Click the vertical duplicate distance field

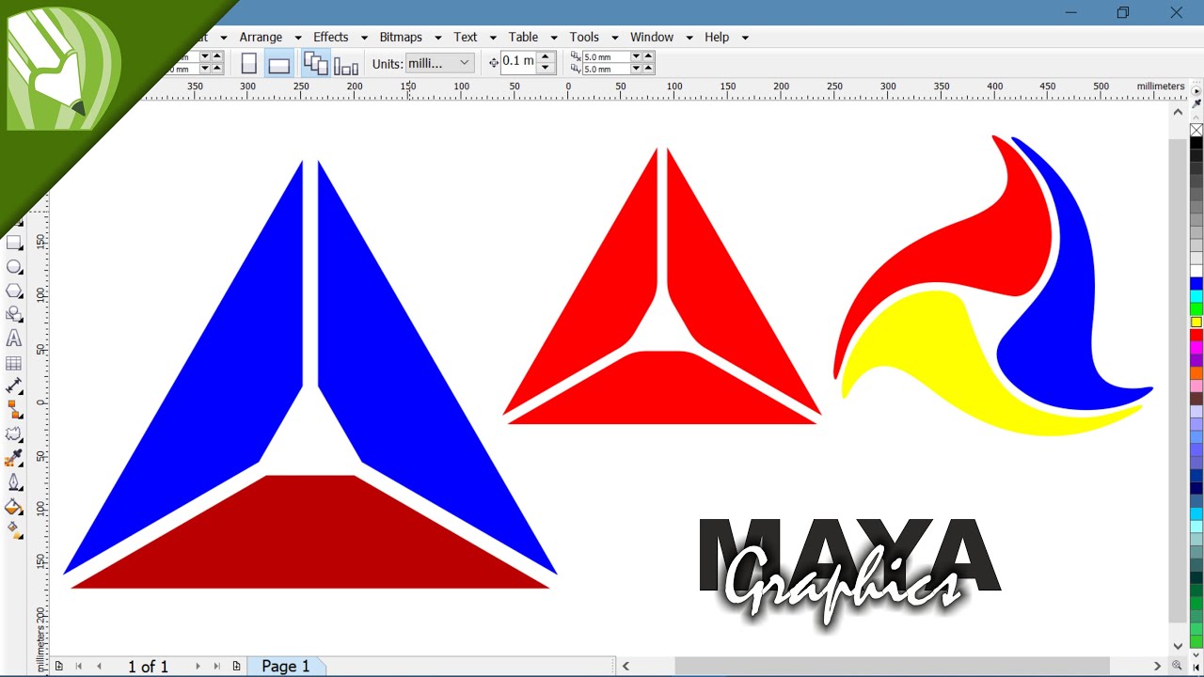pos(606,70)
